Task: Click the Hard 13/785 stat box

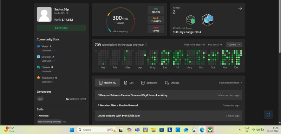Action: click(x=156, y=29)
